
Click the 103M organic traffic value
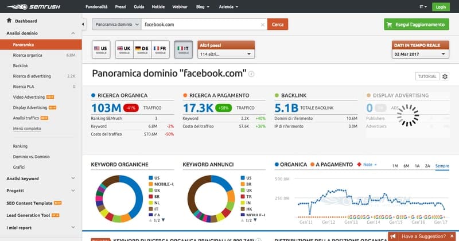click(x=106, y=108)
